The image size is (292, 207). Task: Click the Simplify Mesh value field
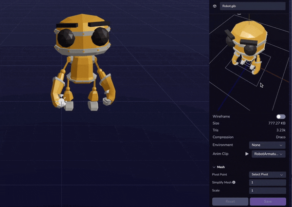(x=267, y=183)
